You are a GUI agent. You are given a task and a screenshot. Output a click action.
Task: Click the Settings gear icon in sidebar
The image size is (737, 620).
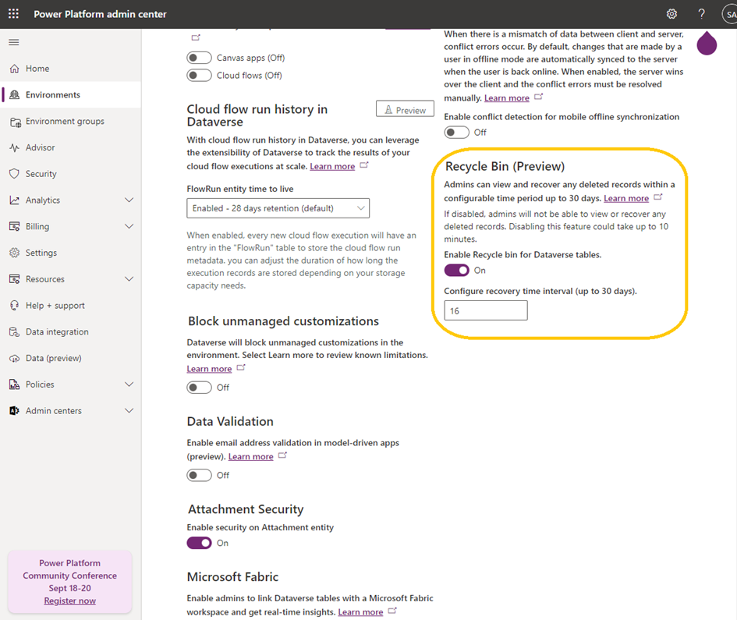click(x=15, y=253)
